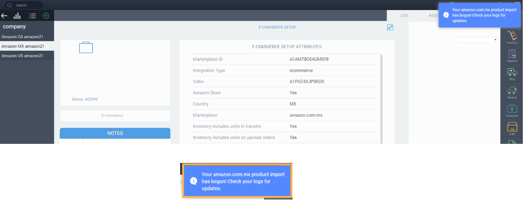The image size is (523, 206).
Task: Click the Marketplace ID value A1AM78C64UM0Y8
Action: (x=309, y=59)
